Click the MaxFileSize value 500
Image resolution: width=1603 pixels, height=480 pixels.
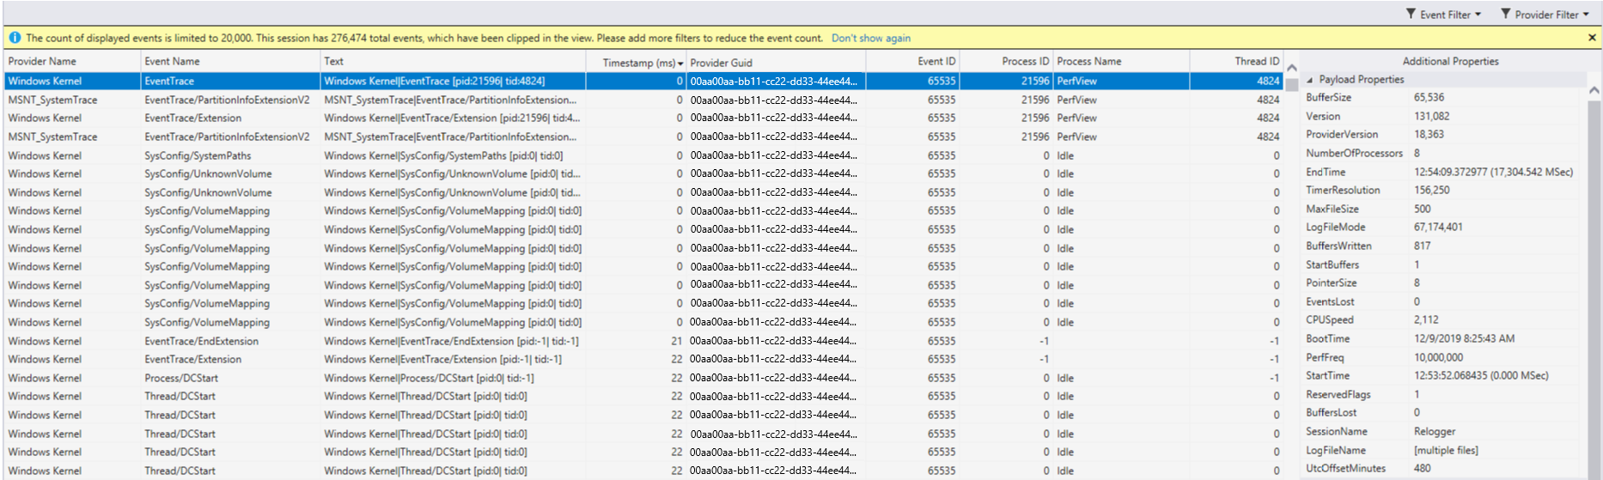point(1423,210)
